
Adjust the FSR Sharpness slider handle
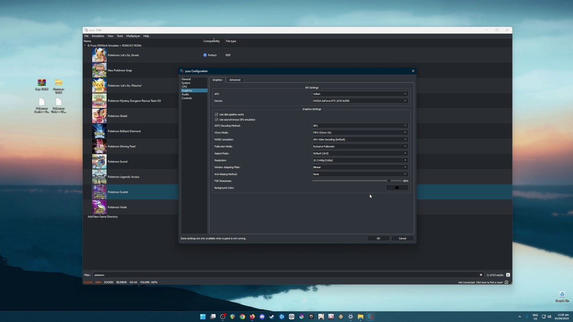click(x=389, y=181)
